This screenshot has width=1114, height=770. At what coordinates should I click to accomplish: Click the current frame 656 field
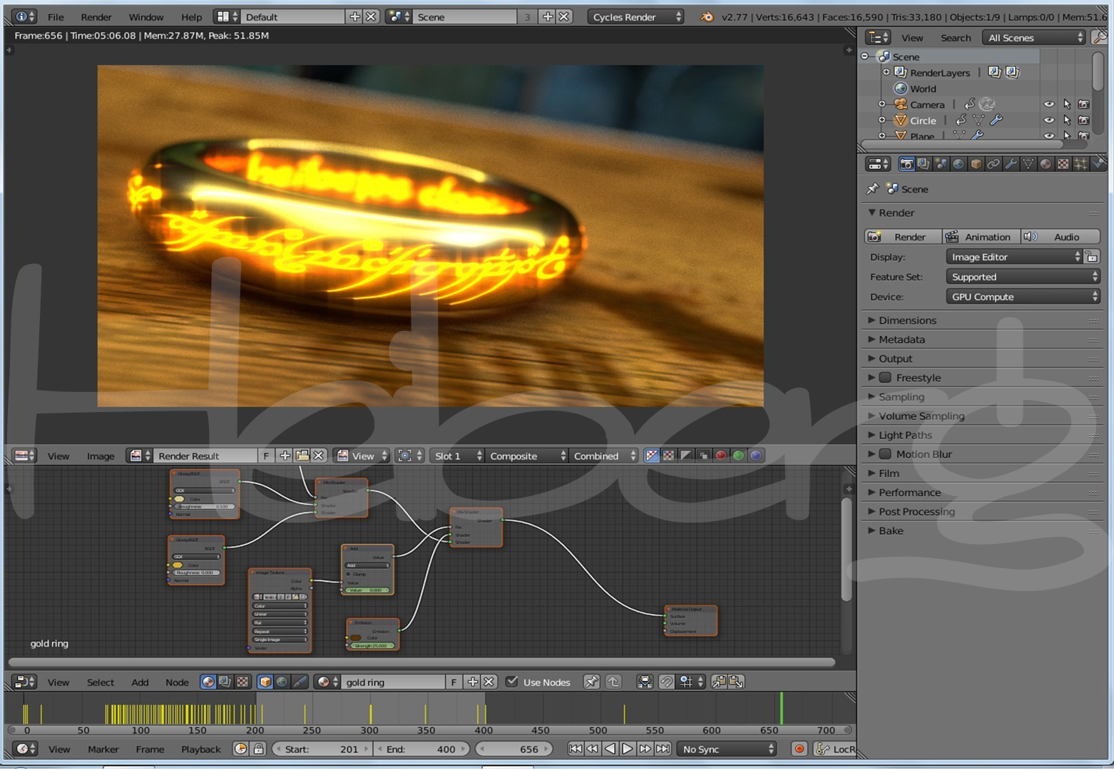(x=514, y=749)
